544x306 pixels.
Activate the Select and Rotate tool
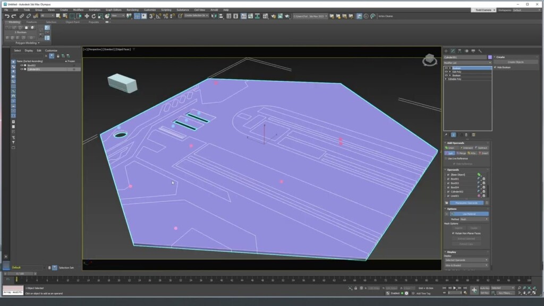[93, 16]
